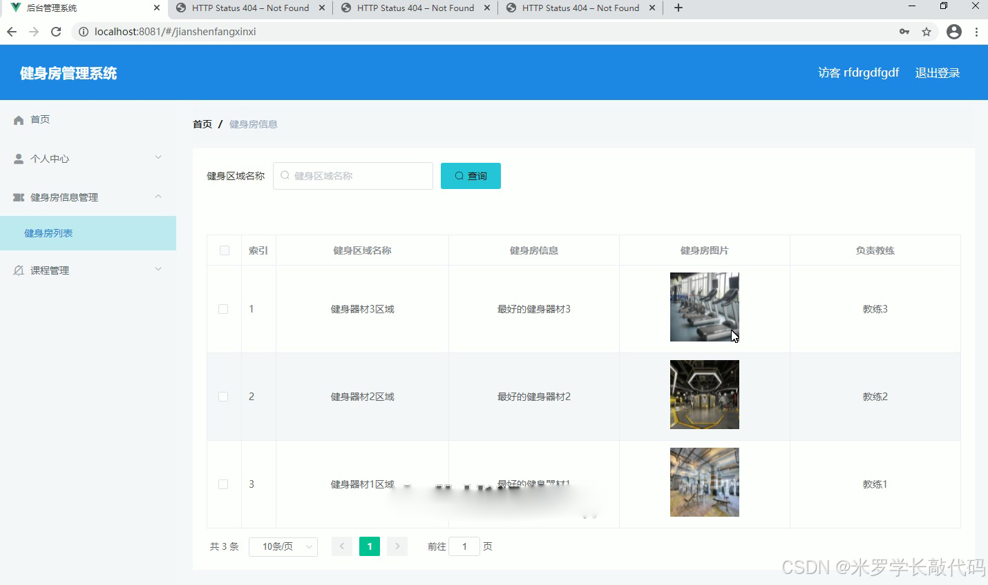Open the 10条/页 page size dropdown
The image size is (988, 585).
point(283,546)
